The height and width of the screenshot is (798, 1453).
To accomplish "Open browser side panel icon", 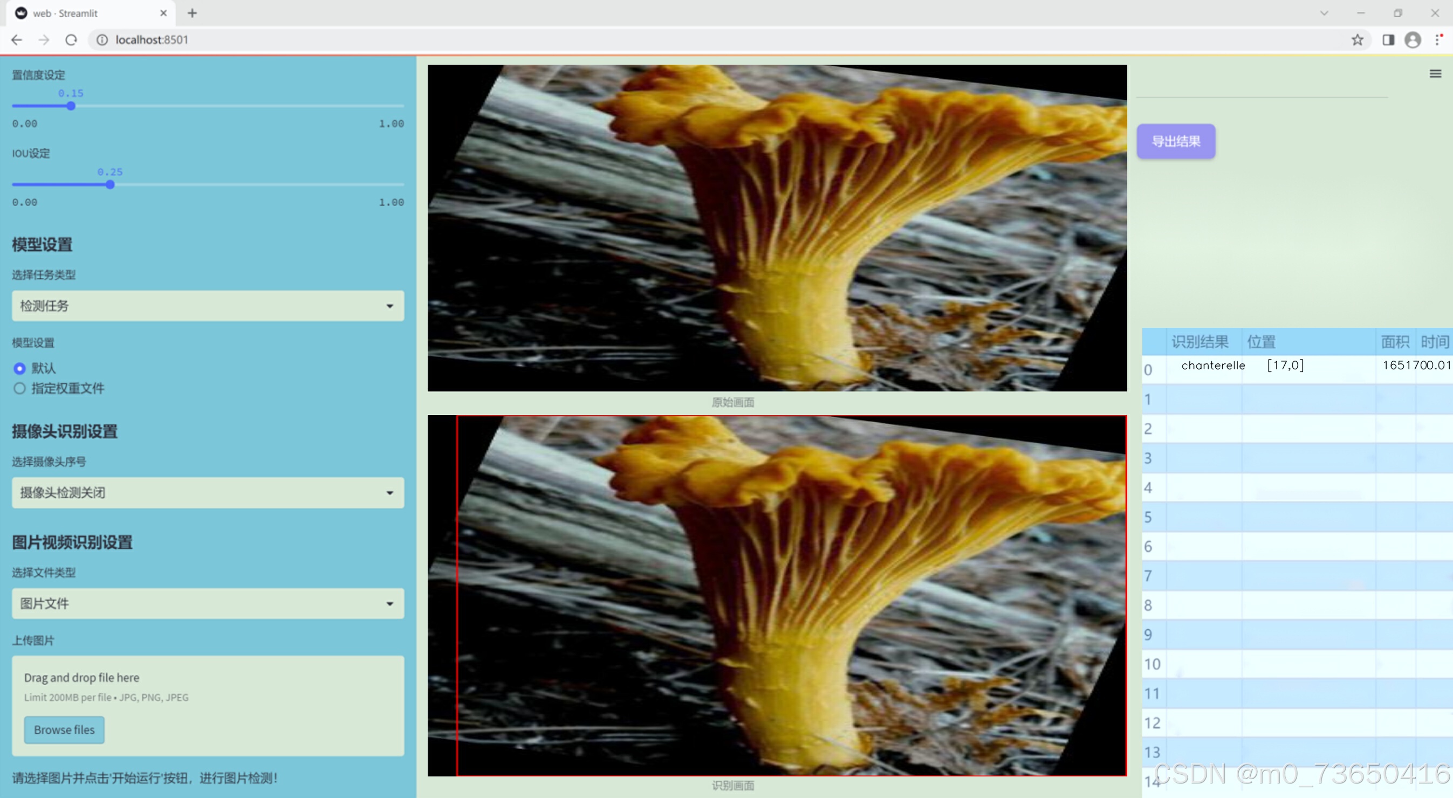I will pos(1388,40).
